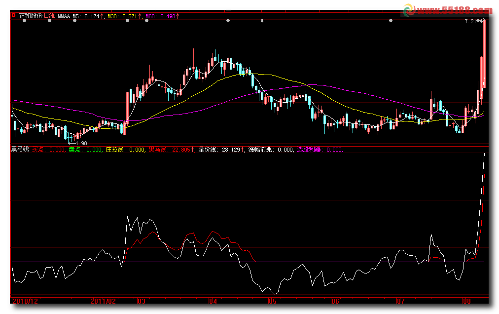Click the star marker below the M60 label

click(146, 21)
